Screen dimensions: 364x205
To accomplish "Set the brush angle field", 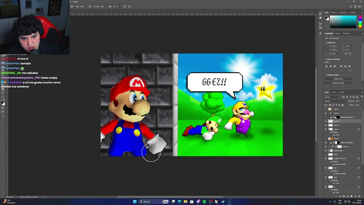I will [x=119, y=7].
